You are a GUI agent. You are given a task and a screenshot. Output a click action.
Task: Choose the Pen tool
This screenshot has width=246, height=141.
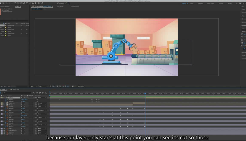[x=24, y=3]
